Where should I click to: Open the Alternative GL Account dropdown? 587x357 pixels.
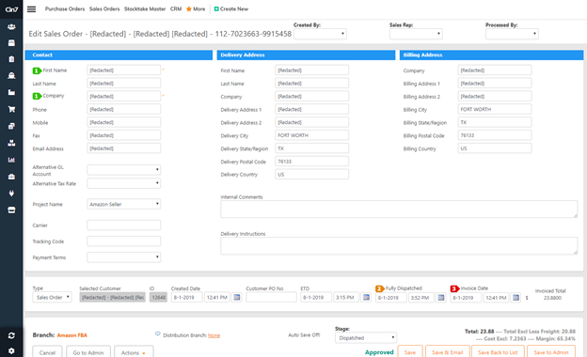(x=124, y=170)
